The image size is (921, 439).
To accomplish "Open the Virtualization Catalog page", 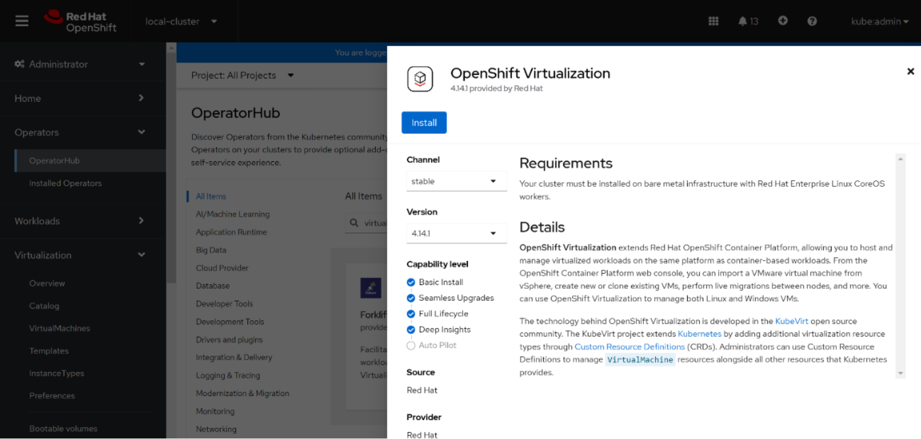I will coord(44,306).
